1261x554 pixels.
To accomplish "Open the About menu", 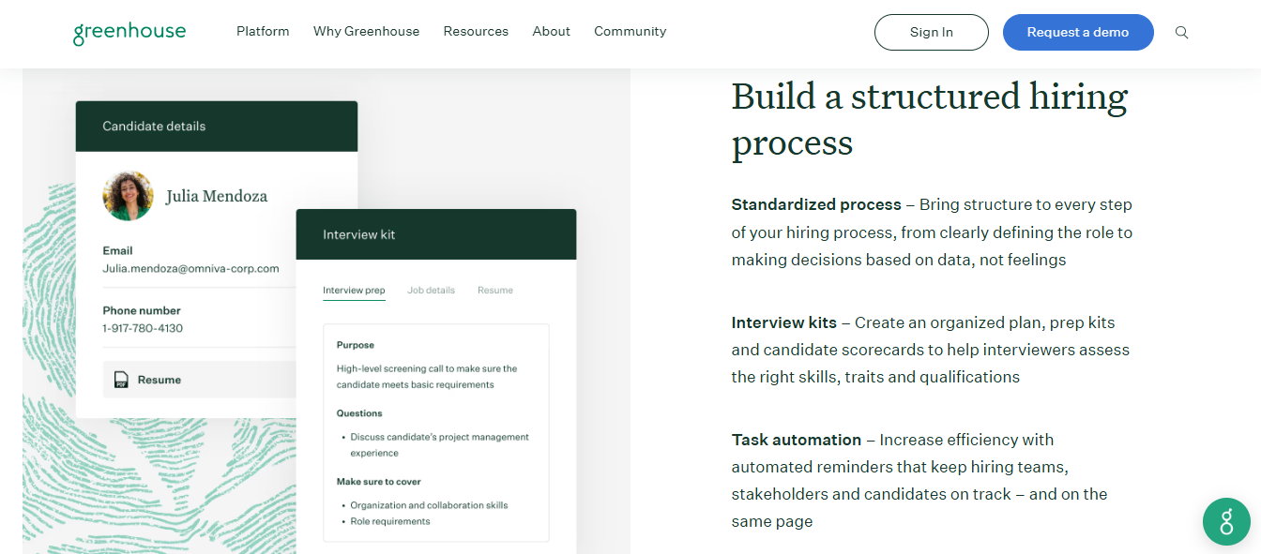I will 551,31.
